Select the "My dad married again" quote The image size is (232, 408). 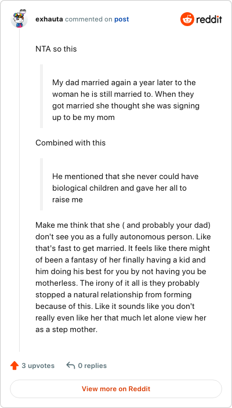point(126,100)
